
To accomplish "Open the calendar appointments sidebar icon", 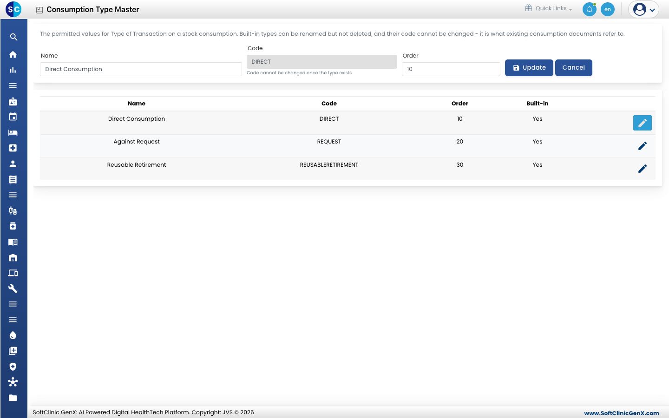I will (x=13, y=117).
